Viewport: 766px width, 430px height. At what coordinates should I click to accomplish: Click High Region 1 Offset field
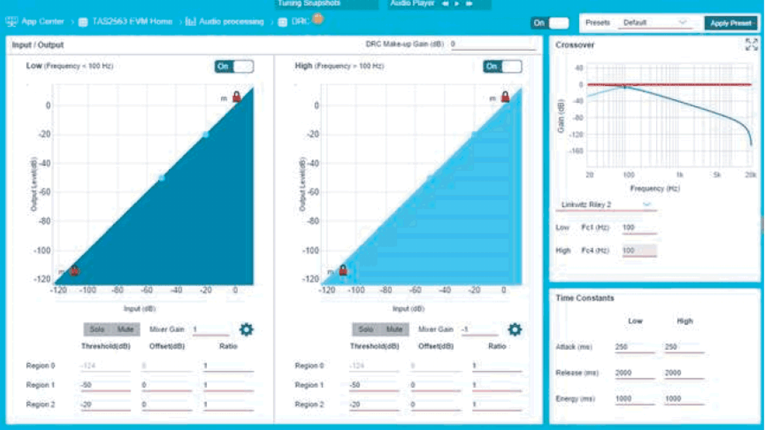point(435,385)
